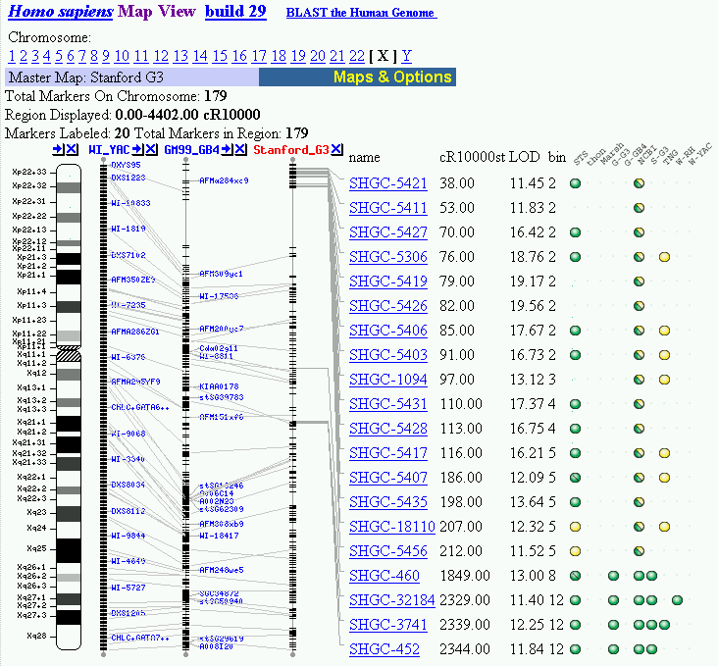Click the arrow icon beside GM99_GB4
718x666 pixels.
point(227,149)
